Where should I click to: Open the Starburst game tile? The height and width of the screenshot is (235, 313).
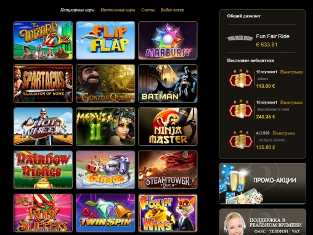coord(168,40)
